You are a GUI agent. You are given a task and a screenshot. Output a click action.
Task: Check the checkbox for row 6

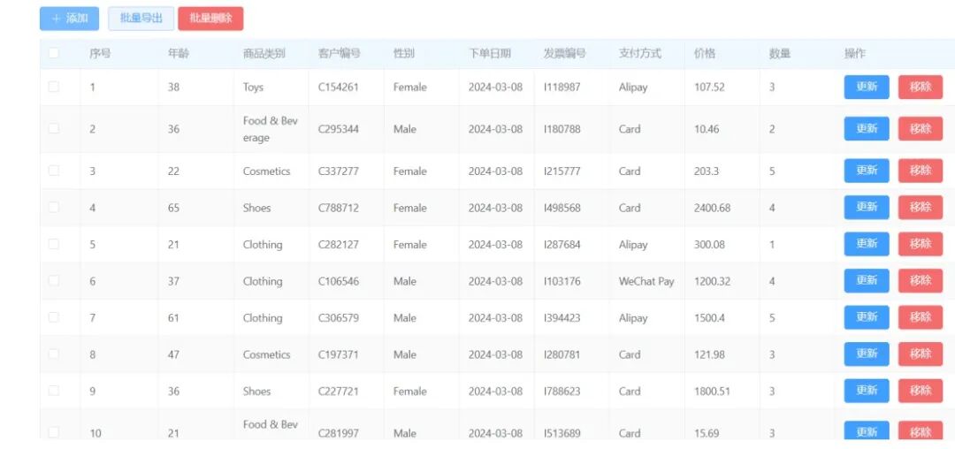(54, 280)
